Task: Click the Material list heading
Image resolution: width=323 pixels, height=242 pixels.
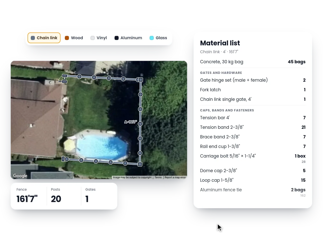Action: coord(220,43)
